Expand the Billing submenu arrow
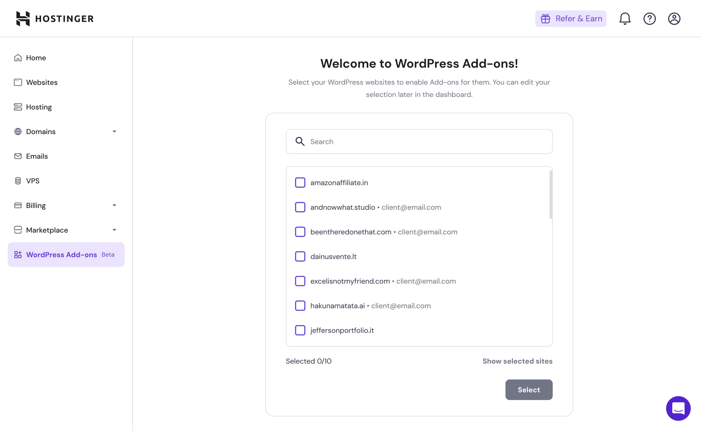 pyautogui.click(x=114, y=205)
